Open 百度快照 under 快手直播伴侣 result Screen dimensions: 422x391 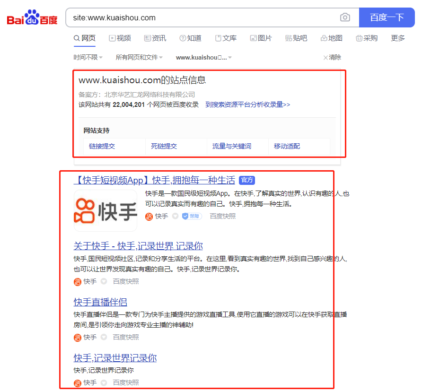tap(126, 337)
